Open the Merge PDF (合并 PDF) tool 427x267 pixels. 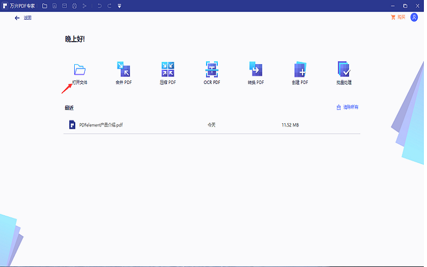point(123,70)
